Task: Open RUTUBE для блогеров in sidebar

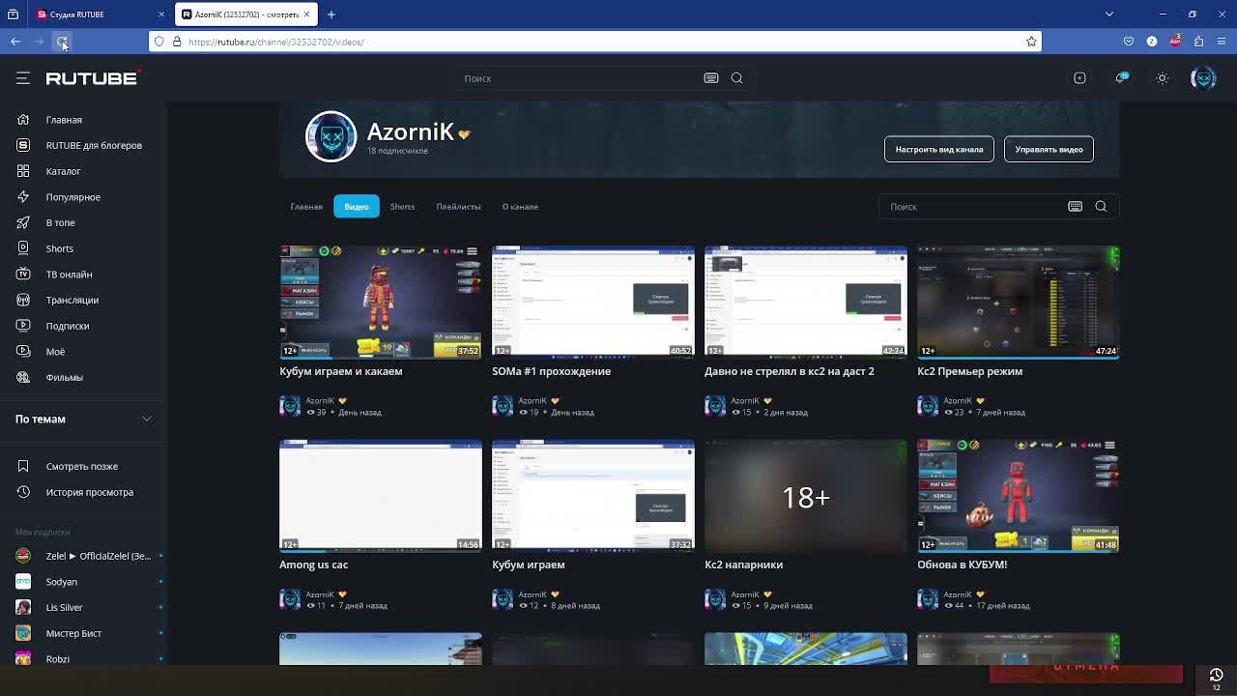Action: [x=94, y=145]
